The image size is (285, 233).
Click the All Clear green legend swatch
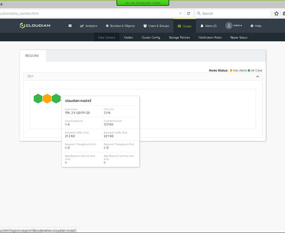(x=249, y=70)
